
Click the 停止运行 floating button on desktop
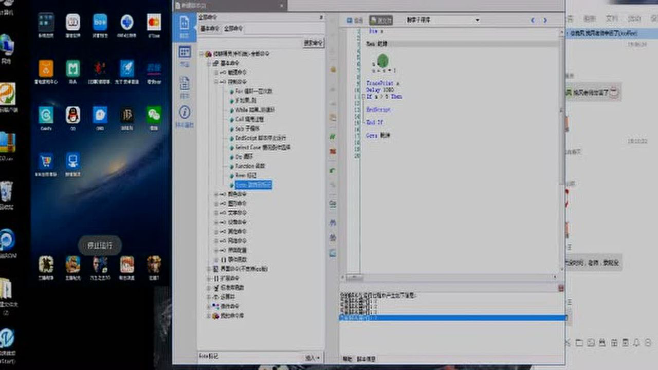coord(100,245)
